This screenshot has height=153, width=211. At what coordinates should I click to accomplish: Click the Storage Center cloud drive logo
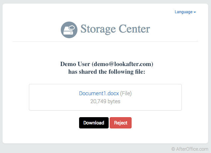[69, 30]
